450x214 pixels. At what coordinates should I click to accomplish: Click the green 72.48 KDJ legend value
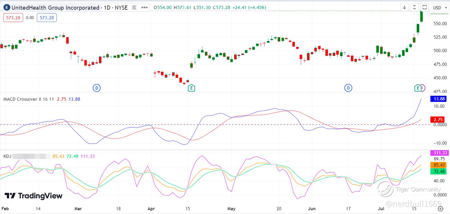pos(73,156)
